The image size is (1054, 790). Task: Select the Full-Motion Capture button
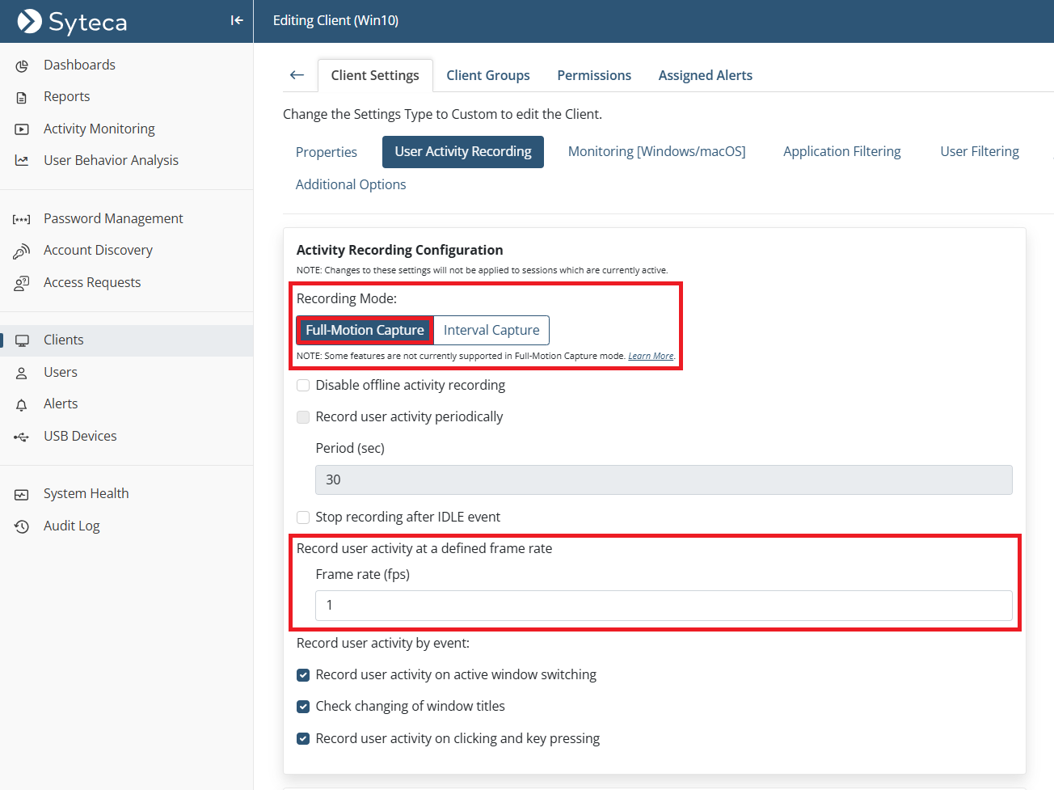365,330
